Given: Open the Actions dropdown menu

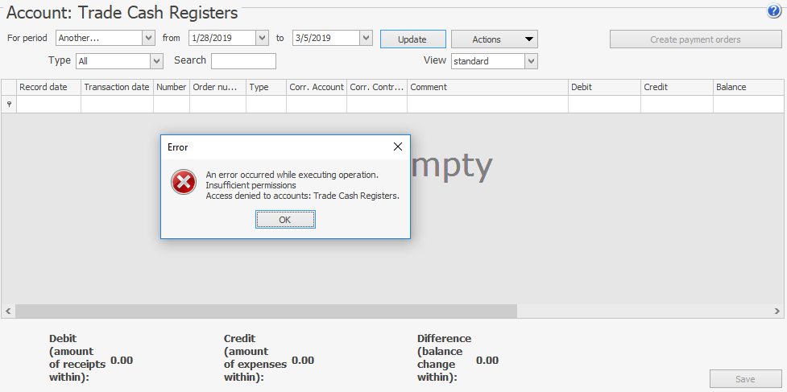Looking at the screenshot, I should [494, 39].
